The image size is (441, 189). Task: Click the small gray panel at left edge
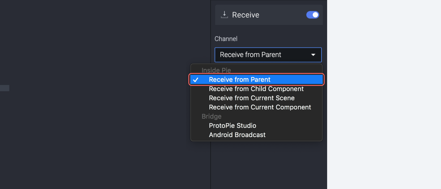coord(4,88)
